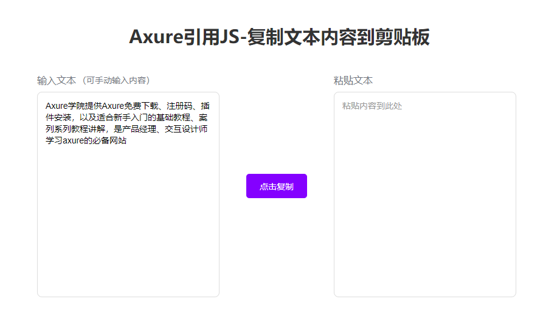Place cursor on 免费下载 in the input text
543x327 pixels.
tap(140, 106)
